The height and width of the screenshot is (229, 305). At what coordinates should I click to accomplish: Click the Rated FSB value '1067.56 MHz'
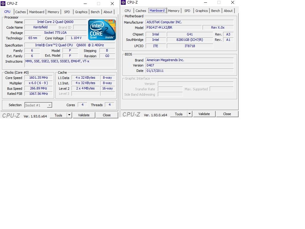click(x=38, y=94)
